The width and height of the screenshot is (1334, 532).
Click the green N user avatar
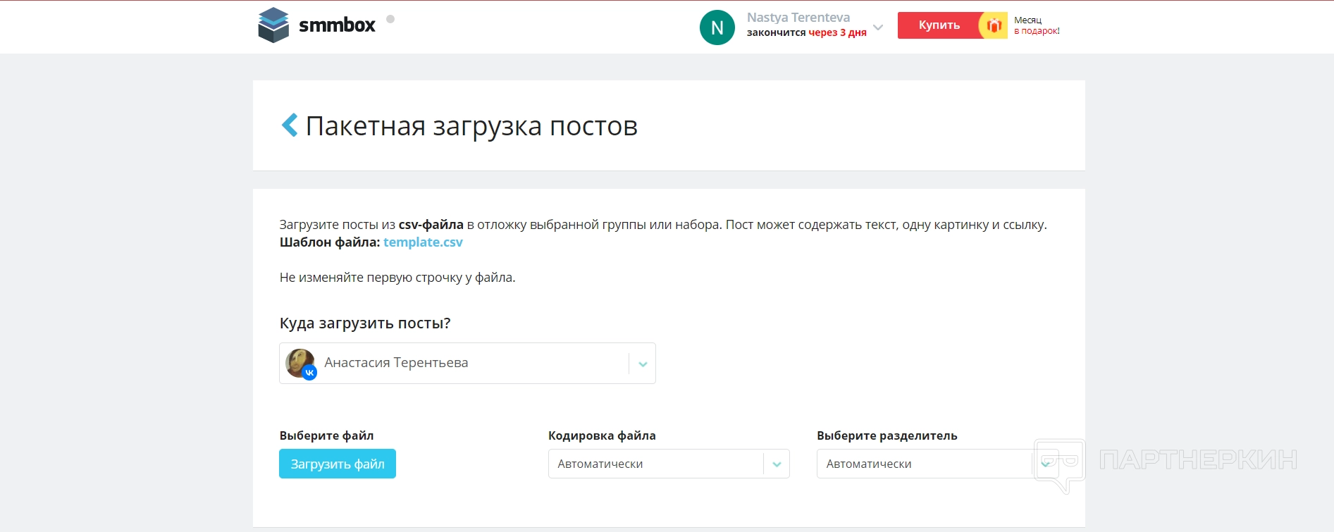tap(717, 27)
